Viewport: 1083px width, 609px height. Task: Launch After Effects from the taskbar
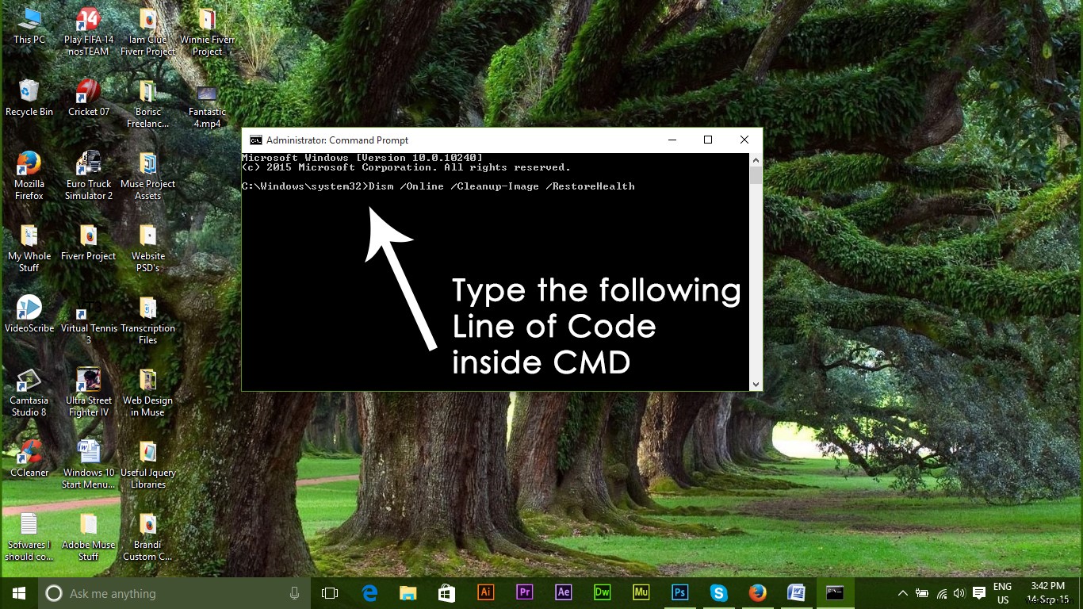[x=563, y=592]
